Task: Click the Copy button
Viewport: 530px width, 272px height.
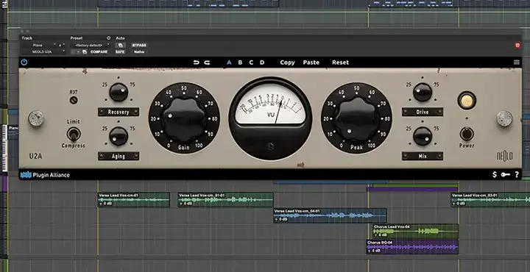Action: [x=287, y=62]
